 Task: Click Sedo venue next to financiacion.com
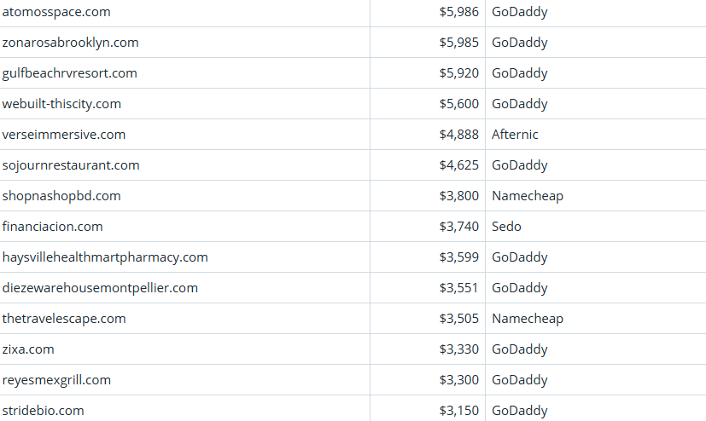click(506, 227)
